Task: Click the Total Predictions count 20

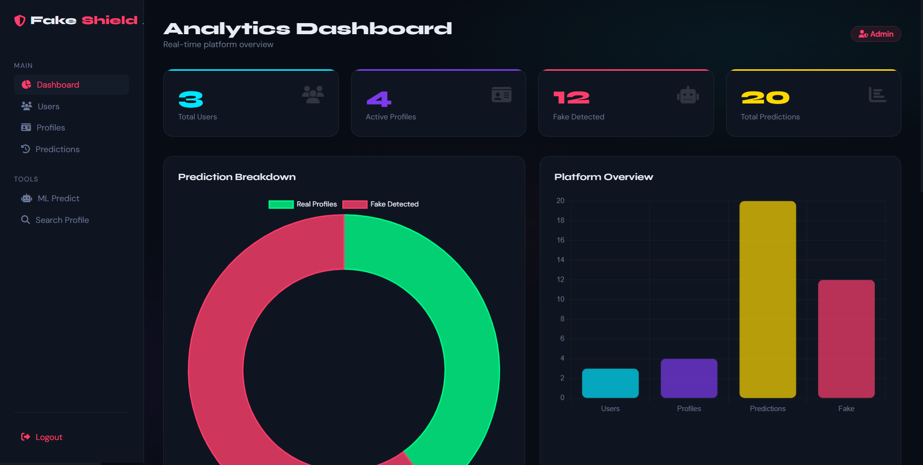Action: (766, 98)
